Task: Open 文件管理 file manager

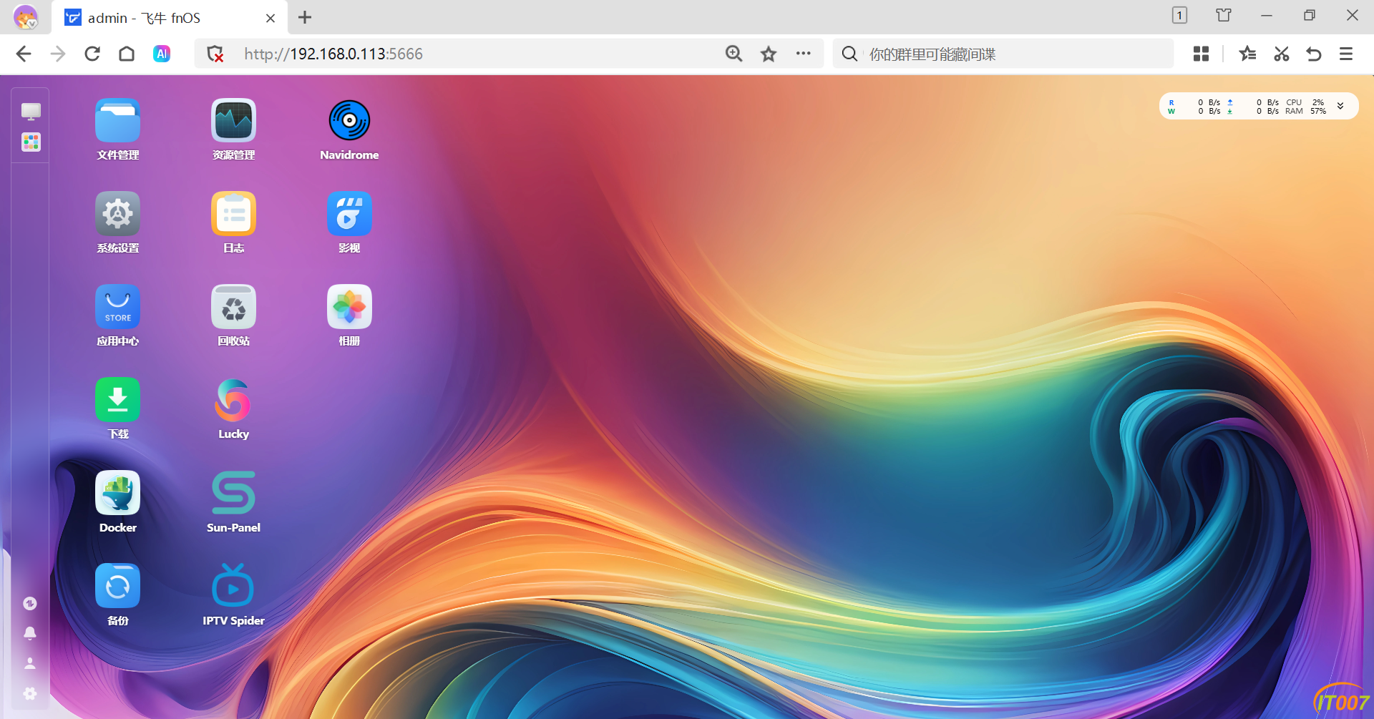Action: (117, 121)
